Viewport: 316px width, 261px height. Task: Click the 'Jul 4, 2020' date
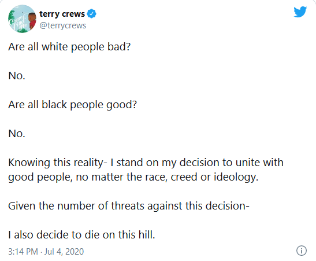coord(64,252)
